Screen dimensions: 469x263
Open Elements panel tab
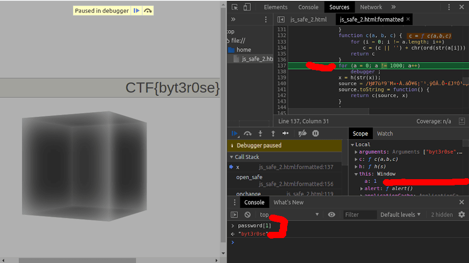[276, 7]
